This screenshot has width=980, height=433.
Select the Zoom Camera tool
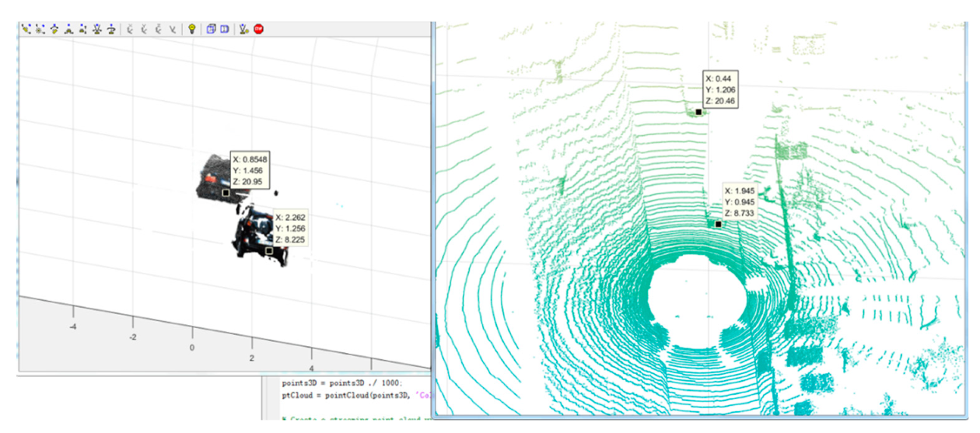tap(97, 30)
